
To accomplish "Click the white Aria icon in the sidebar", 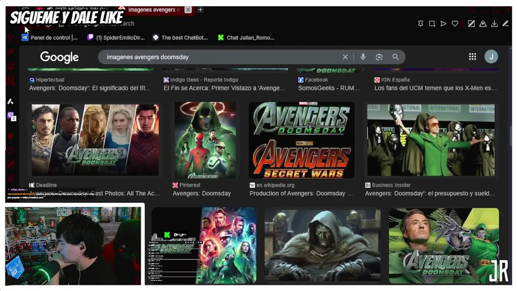I will [x=11, y=101].
